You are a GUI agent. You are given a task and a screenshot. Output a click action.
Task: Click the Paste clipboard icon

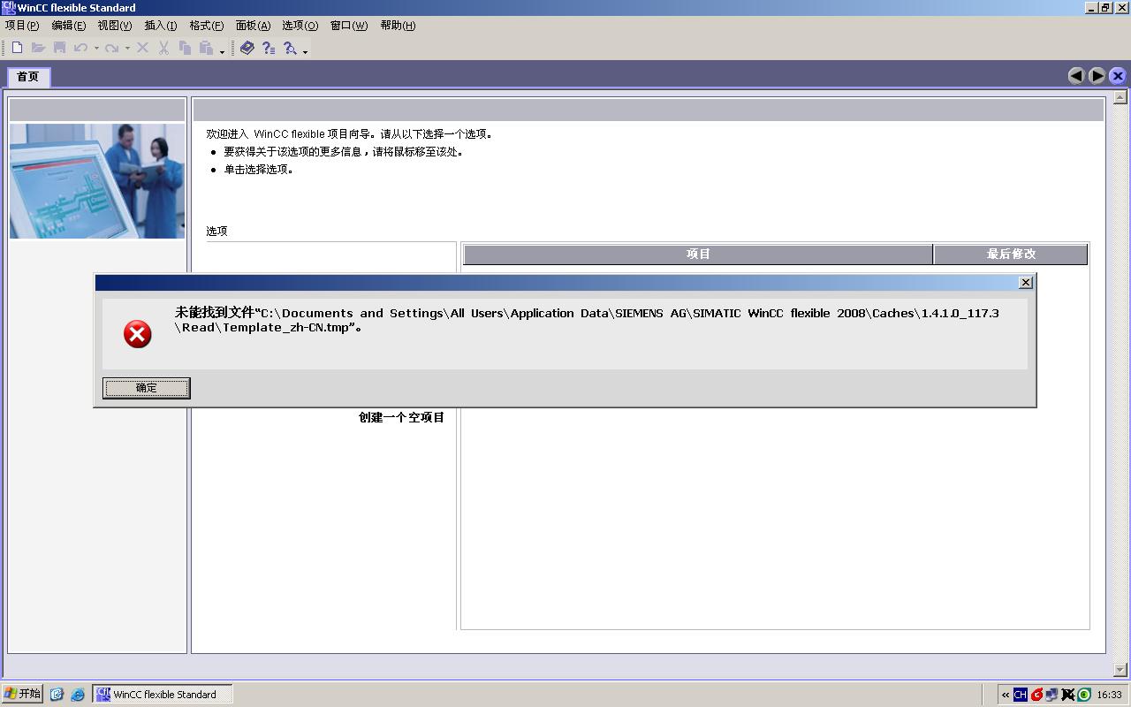tap(206, 48)
